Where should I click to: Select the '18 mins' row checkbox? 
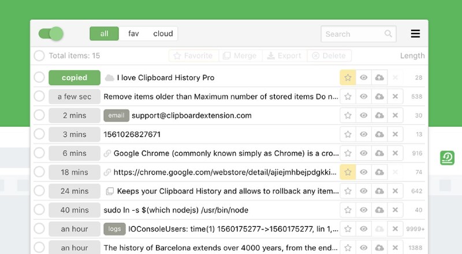(x=39, y=172)
